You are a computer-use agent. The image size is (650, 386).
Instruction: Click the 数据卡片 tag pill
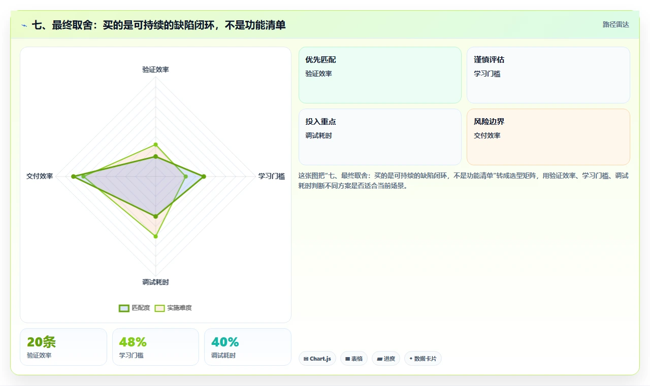tap(423, 359)
